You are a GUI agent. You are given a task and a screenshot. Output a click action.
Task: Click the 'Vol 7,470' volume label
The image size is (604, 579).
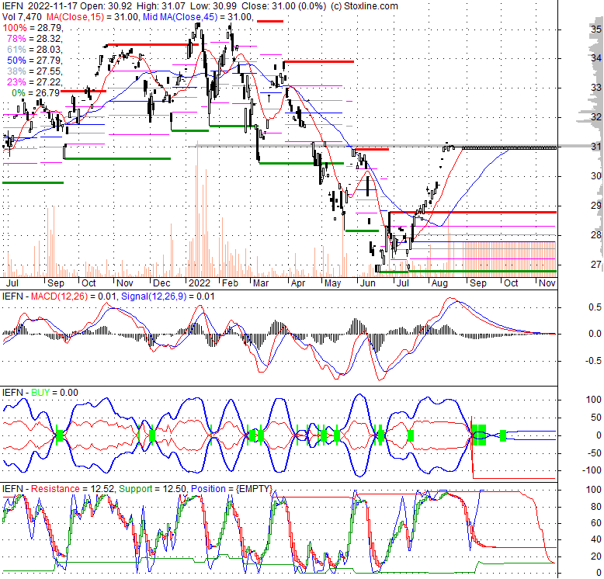coord(22,17)
